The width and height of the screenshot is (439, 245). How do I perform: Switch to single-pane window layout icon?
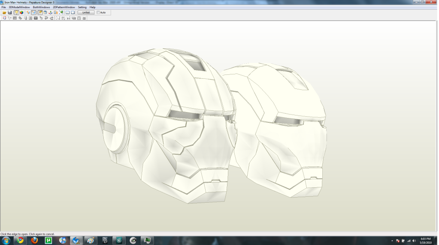click(x=73, y=12)
